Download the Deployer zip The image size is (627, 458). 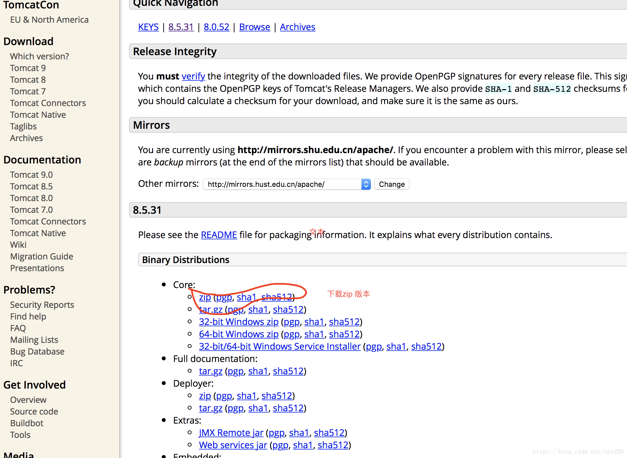pos(205,396)
